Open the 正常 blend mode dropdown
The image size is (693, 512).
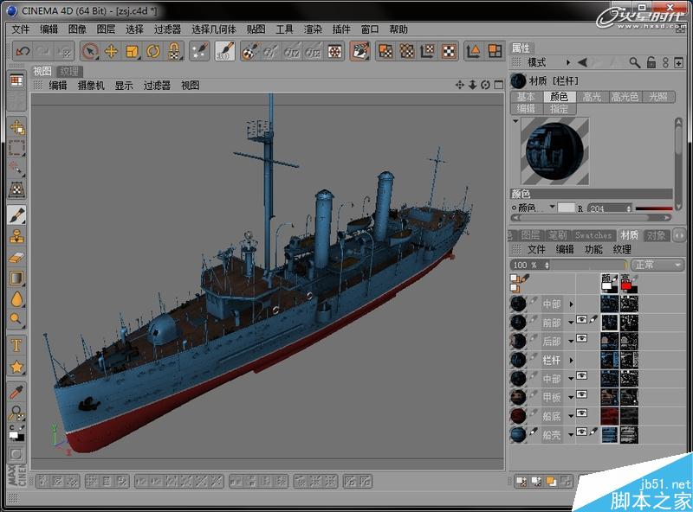tap(657, 265)
